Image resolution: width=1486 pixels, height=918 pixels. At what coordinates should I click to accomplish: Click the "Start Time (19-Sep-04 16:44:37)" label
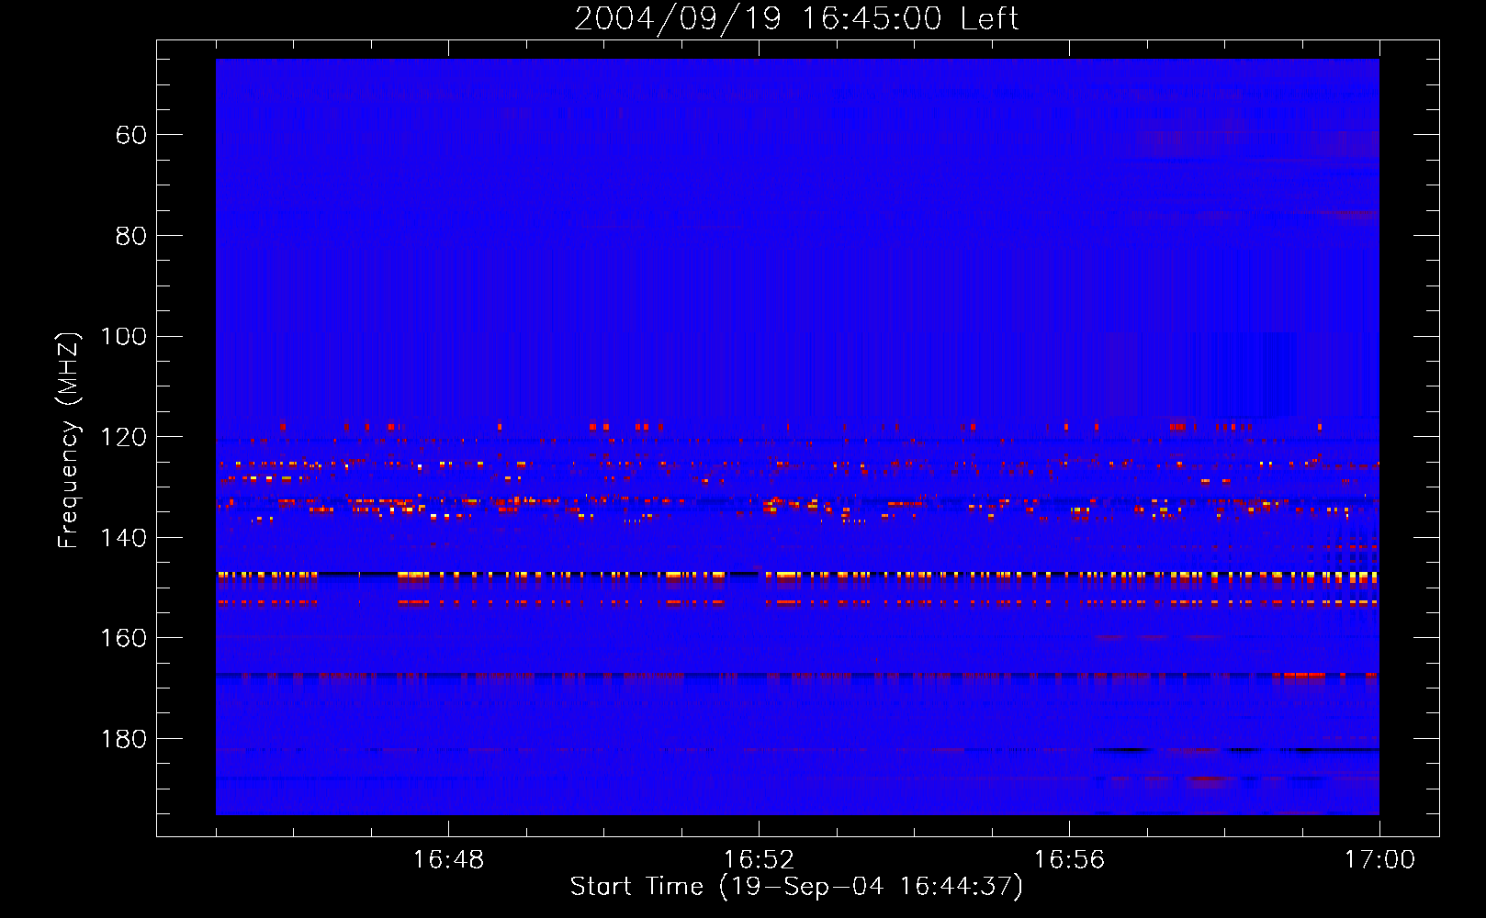796,887
